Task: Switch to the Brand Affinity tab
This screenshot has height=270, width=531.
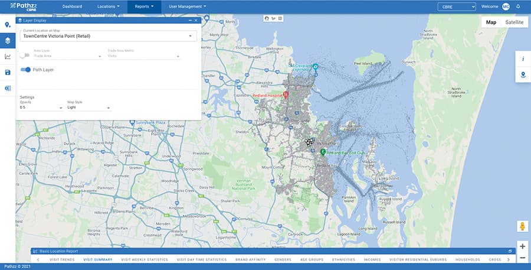Action: (x=251, y=259)
